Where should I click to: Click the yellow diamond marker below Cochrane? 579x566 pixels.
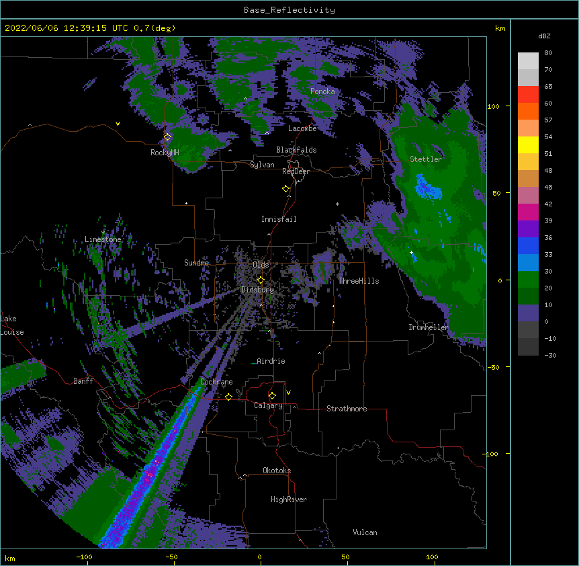[x=228, y=397]
